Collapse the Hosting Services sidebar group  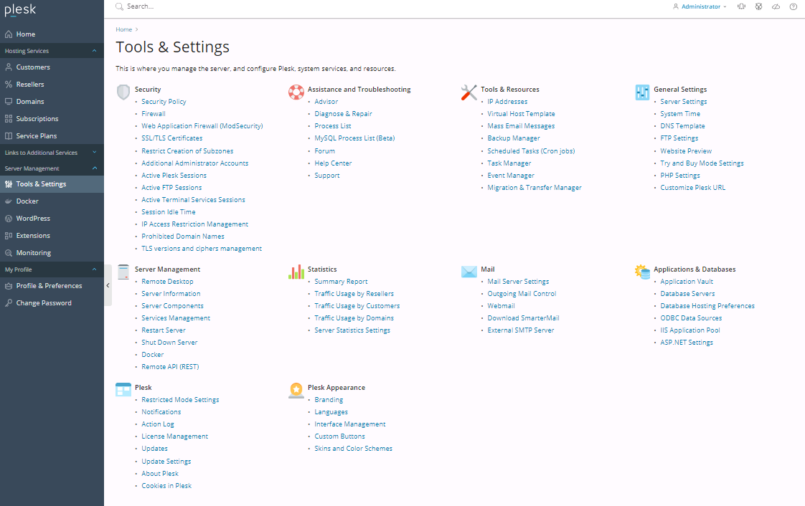[x=52, y=51]
